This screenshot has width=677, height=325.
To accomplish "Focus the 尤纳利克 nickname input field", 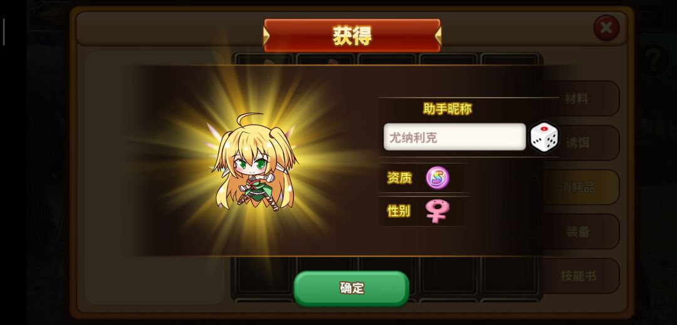I will (x=454, y=137).
